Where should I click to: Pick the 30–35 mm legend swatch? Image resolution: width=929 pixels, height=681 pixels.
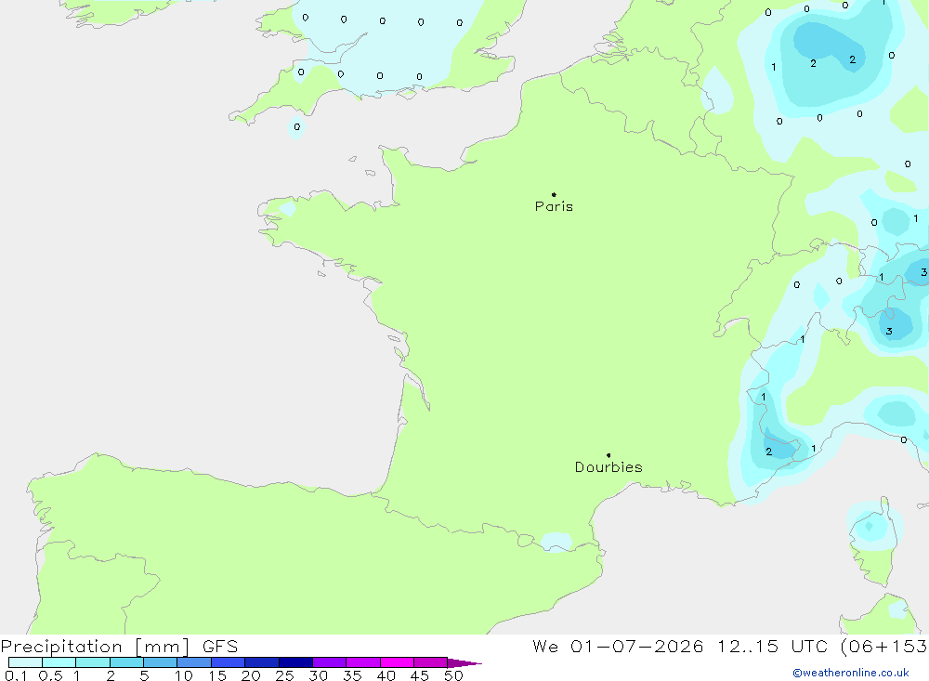tap(330, 662)
